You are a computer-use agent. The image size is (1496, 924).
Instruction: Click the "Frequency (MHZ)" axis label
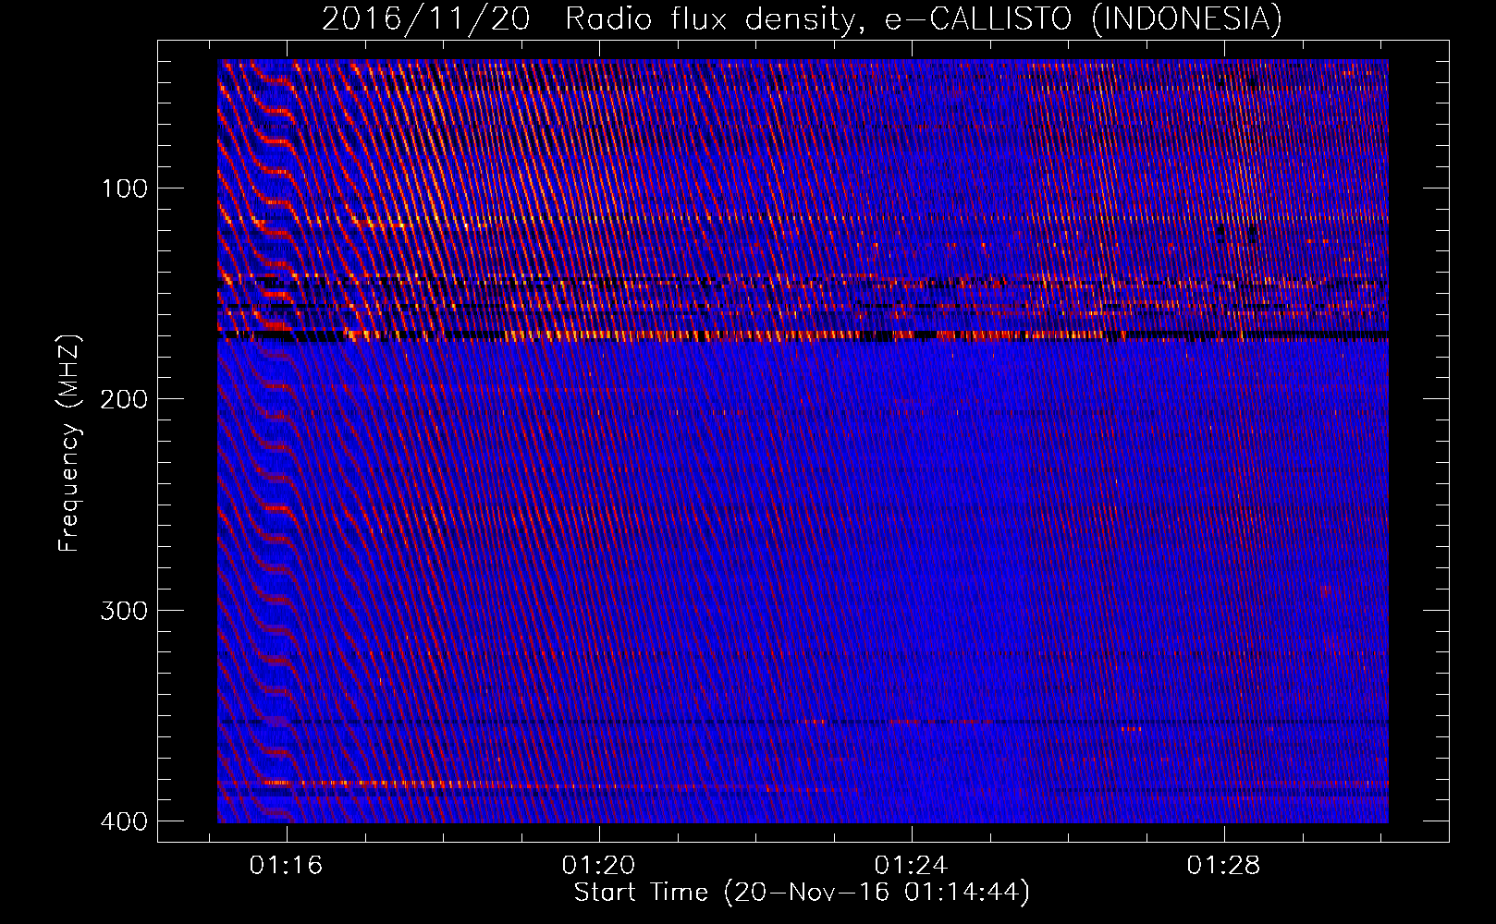[x=69, y=444]
